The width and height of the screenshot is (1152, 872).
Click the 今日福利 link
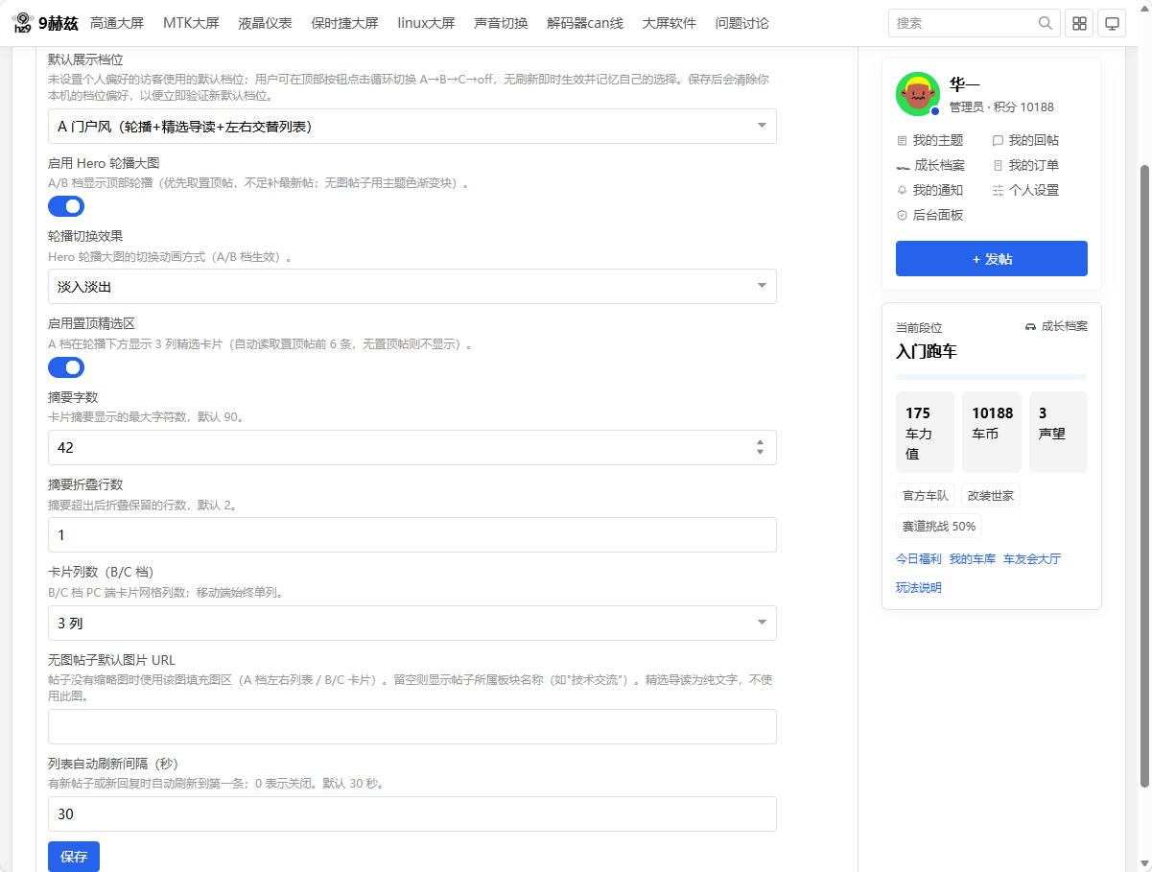click(919, 558)
